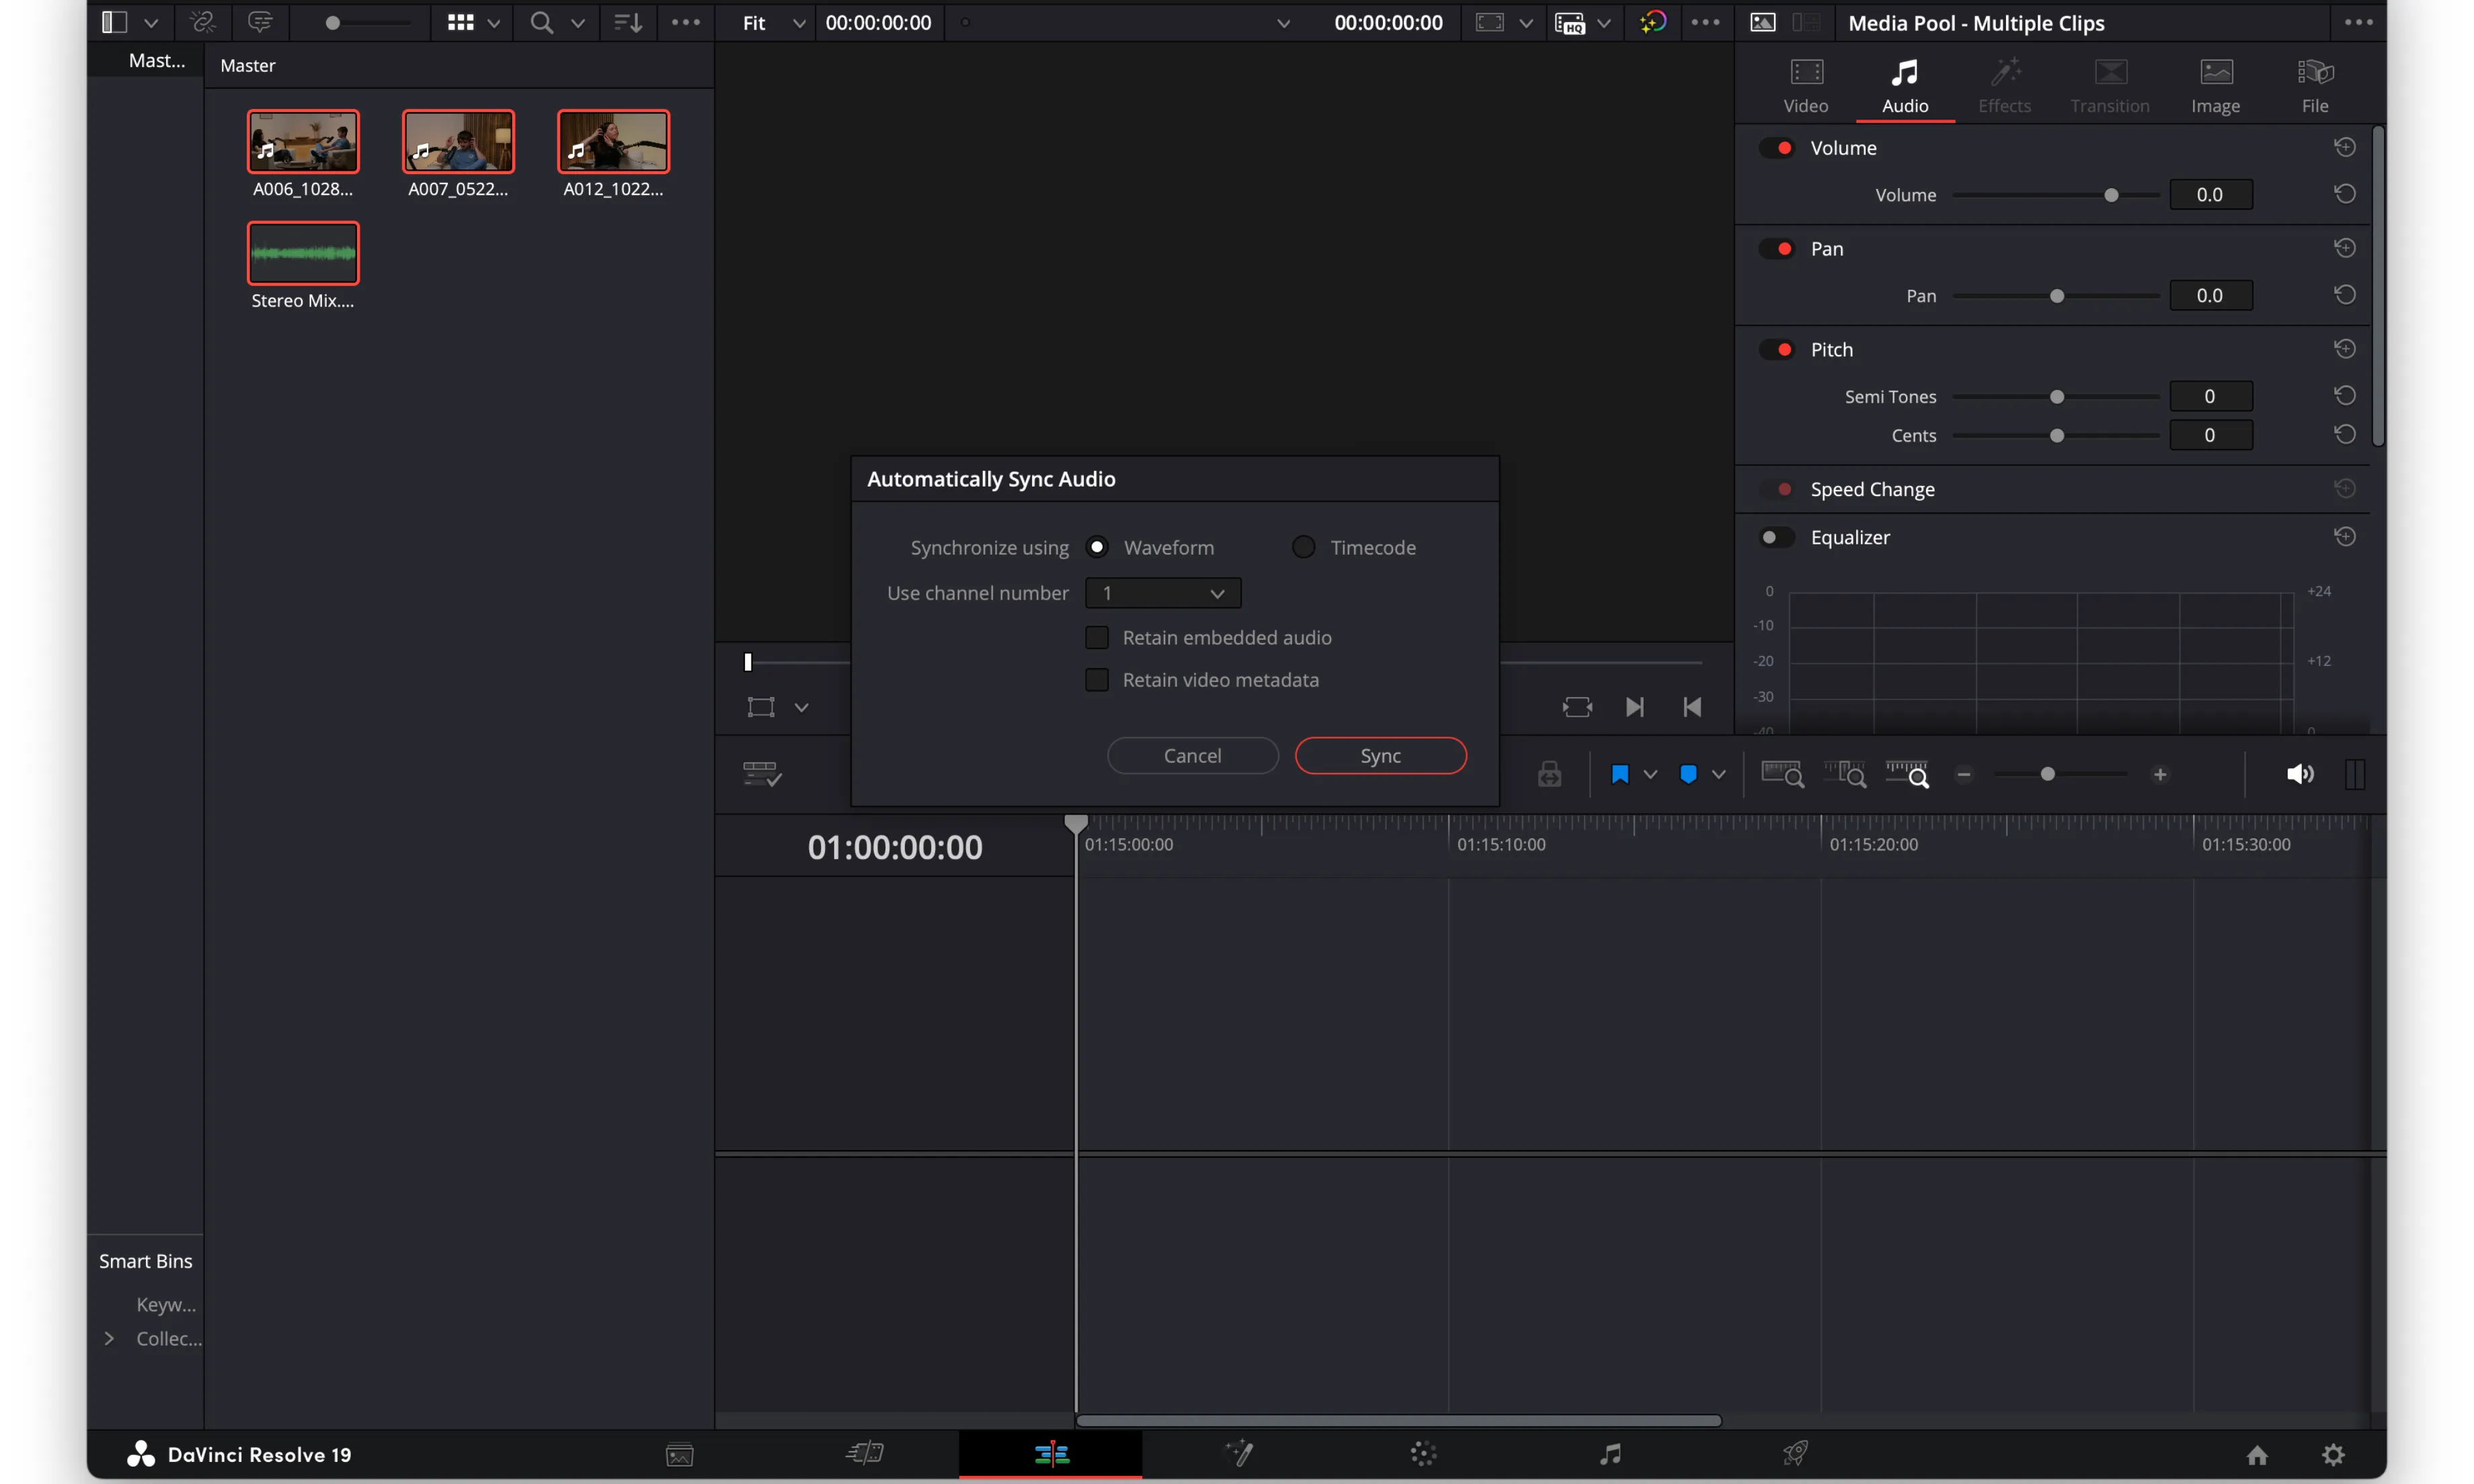Screen dimensions: 2474x1484
Task: Select the Waveform radio button
Action: point(1097,547)
